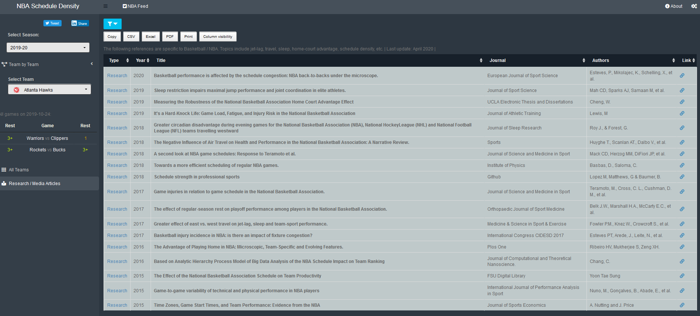Viewport: 700px width, 316px height.
Task: Open link icon for Institute of Physics row
Action: (x=682, y=165)
